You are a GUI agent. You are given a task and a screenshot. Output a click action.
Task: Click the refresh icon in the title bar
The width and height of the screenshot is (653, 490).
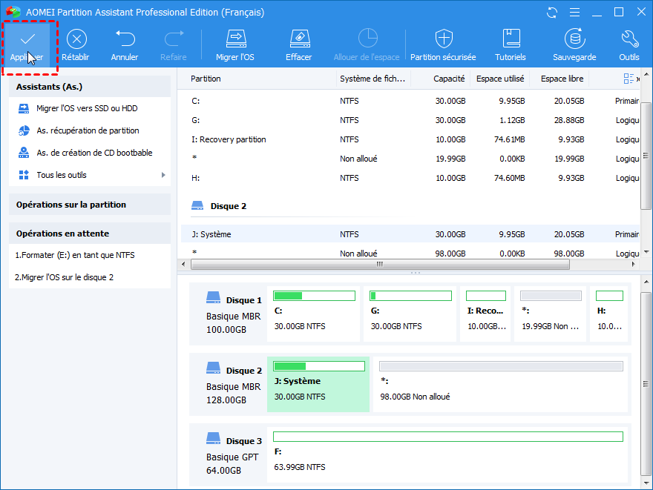pos(551,13)
